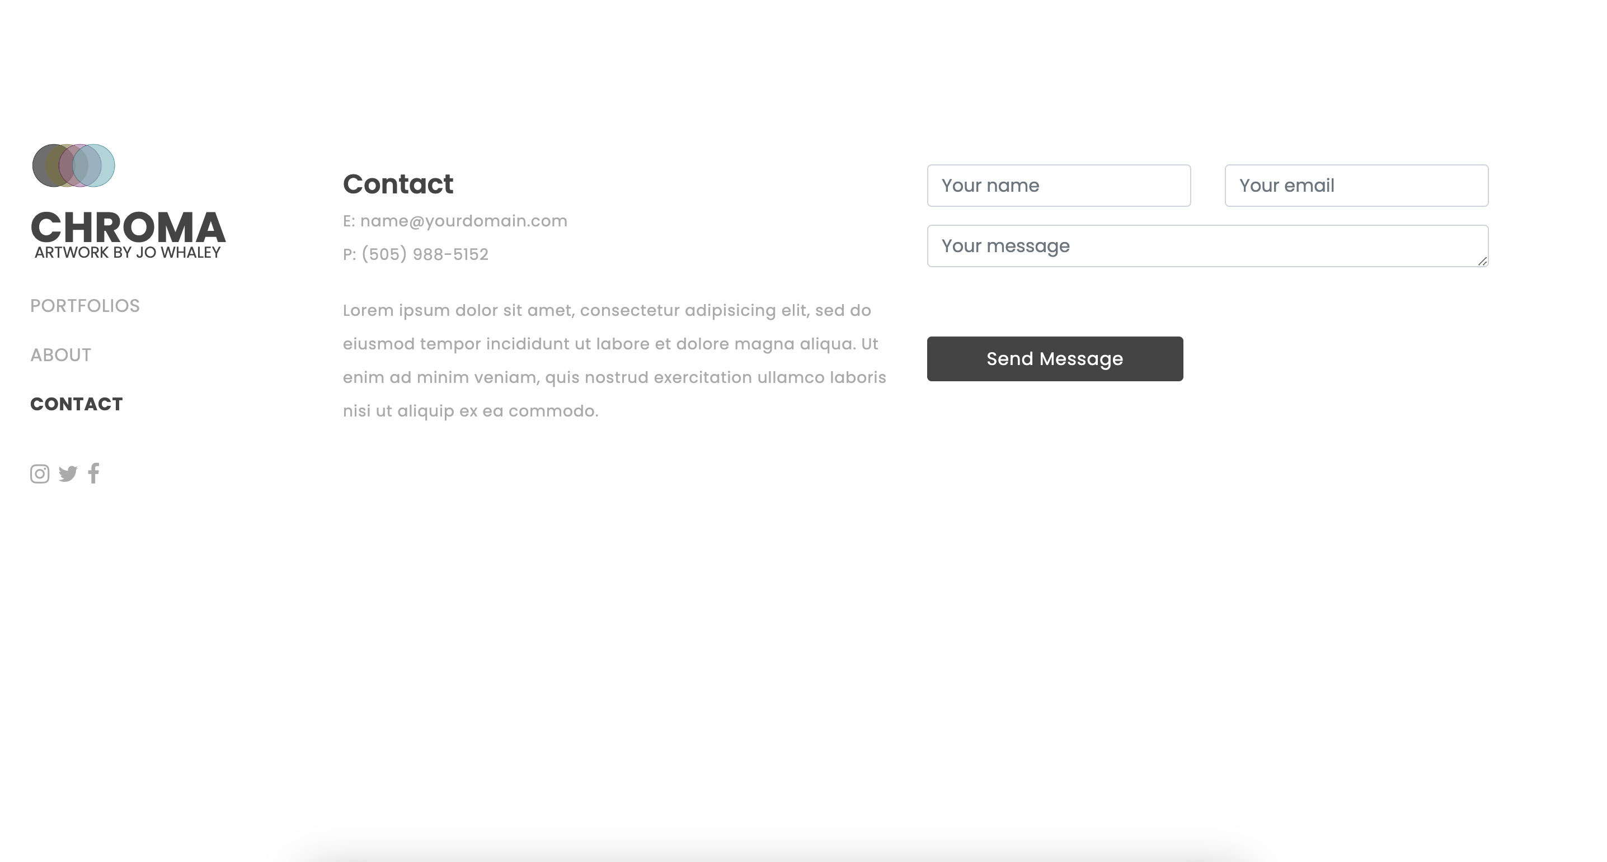Click the 'Contact' page heading
Screen dimensions: 1607x862
[x=398, y=184]
